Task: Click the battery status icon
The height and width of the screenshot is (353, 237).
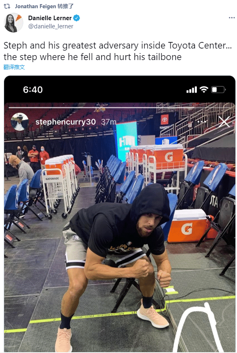Action: point(218,90)
